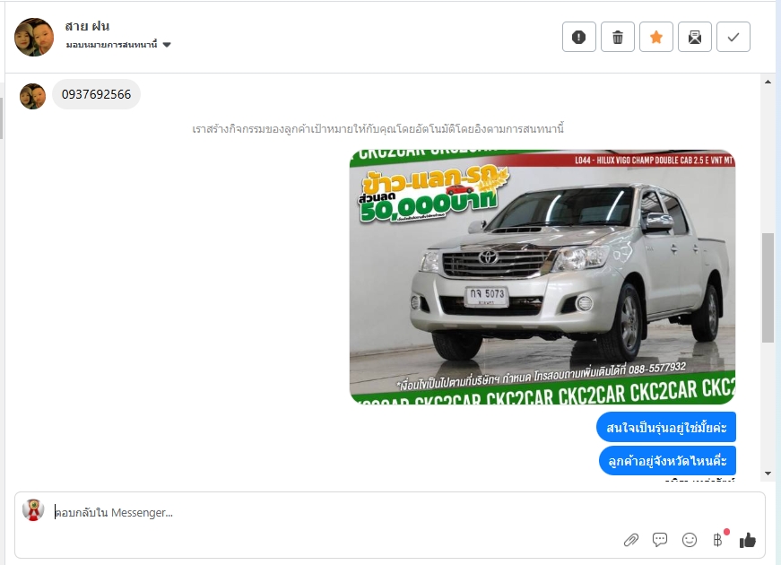
Task: Open saved replies speech bubble icon
Action: pos(660,540)
